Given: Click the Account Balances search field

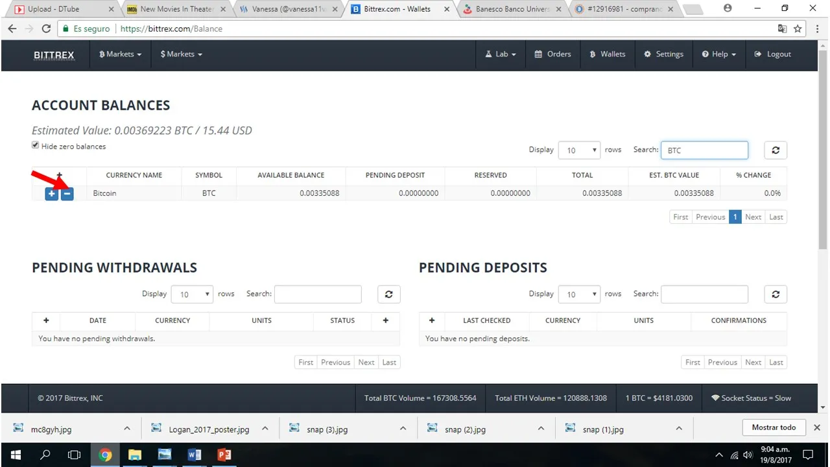Looking at the screenshot, I should tap(704, 150).
